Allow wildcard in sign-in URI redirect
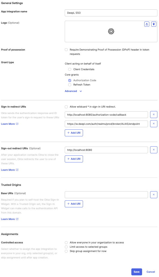Screen dimensions: 159x277 66,106
